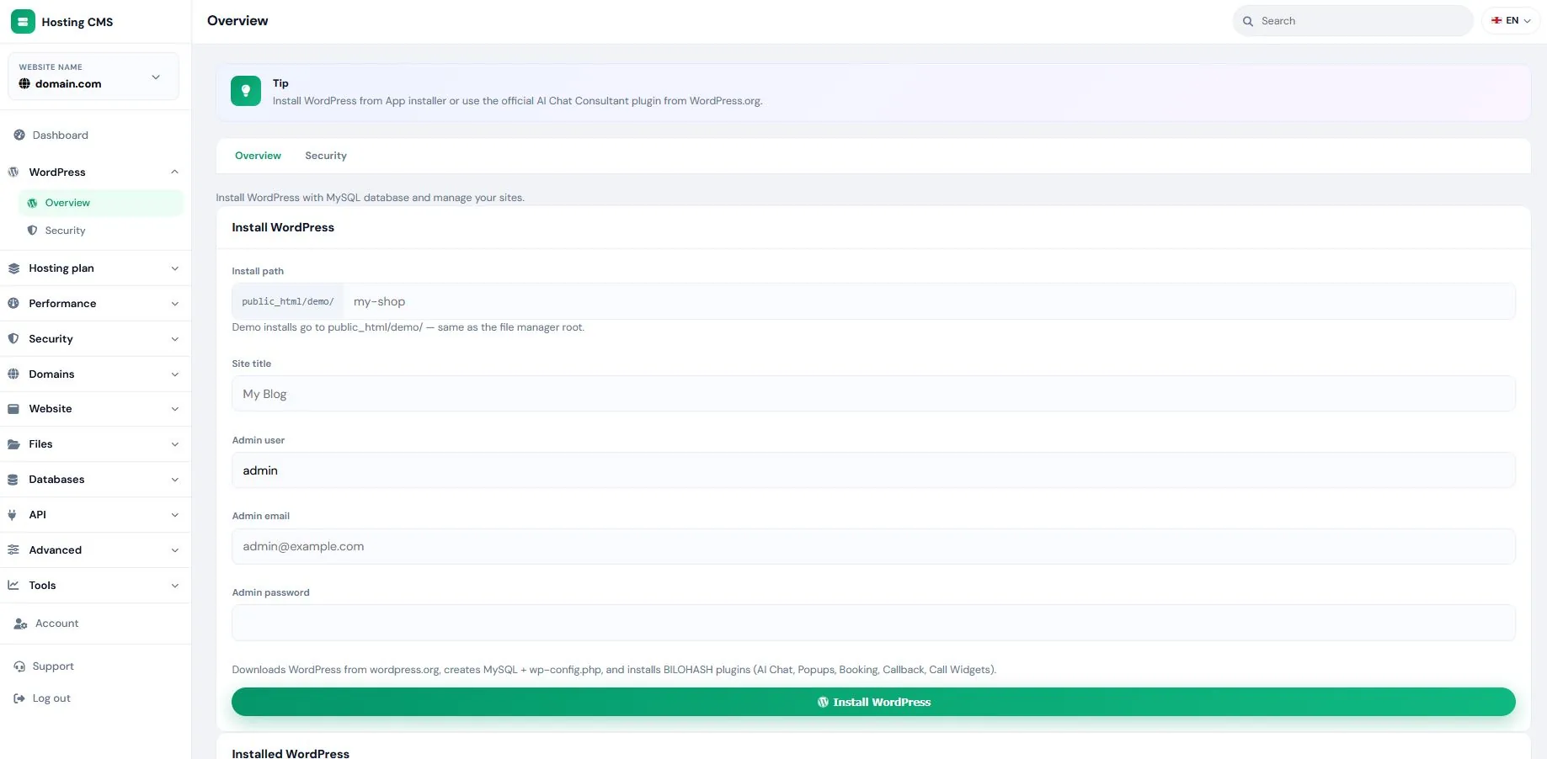Click the Support headset icon
The width and height of the screenshot is (1547, 759).
coord(19,666)
